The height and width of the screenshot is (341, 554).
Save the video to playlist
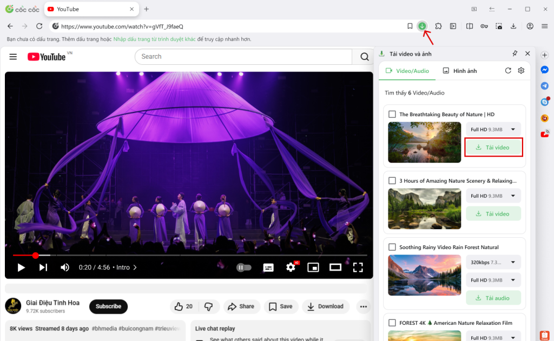(x=281, y=306)
